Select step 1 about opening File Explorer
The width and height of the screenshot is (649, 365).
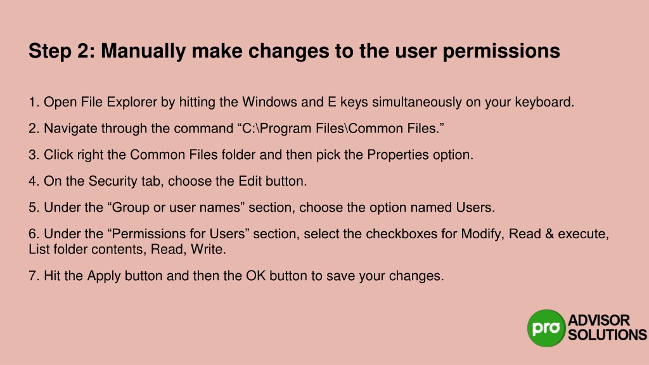pyautogui.click(x=301, y=102)
